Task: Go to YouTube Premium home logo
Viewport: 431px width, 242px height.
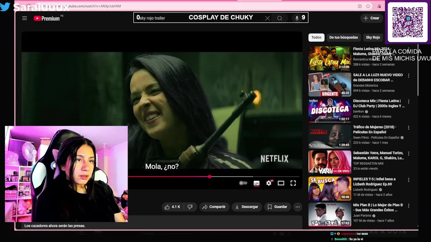Action: pos(47,18)
